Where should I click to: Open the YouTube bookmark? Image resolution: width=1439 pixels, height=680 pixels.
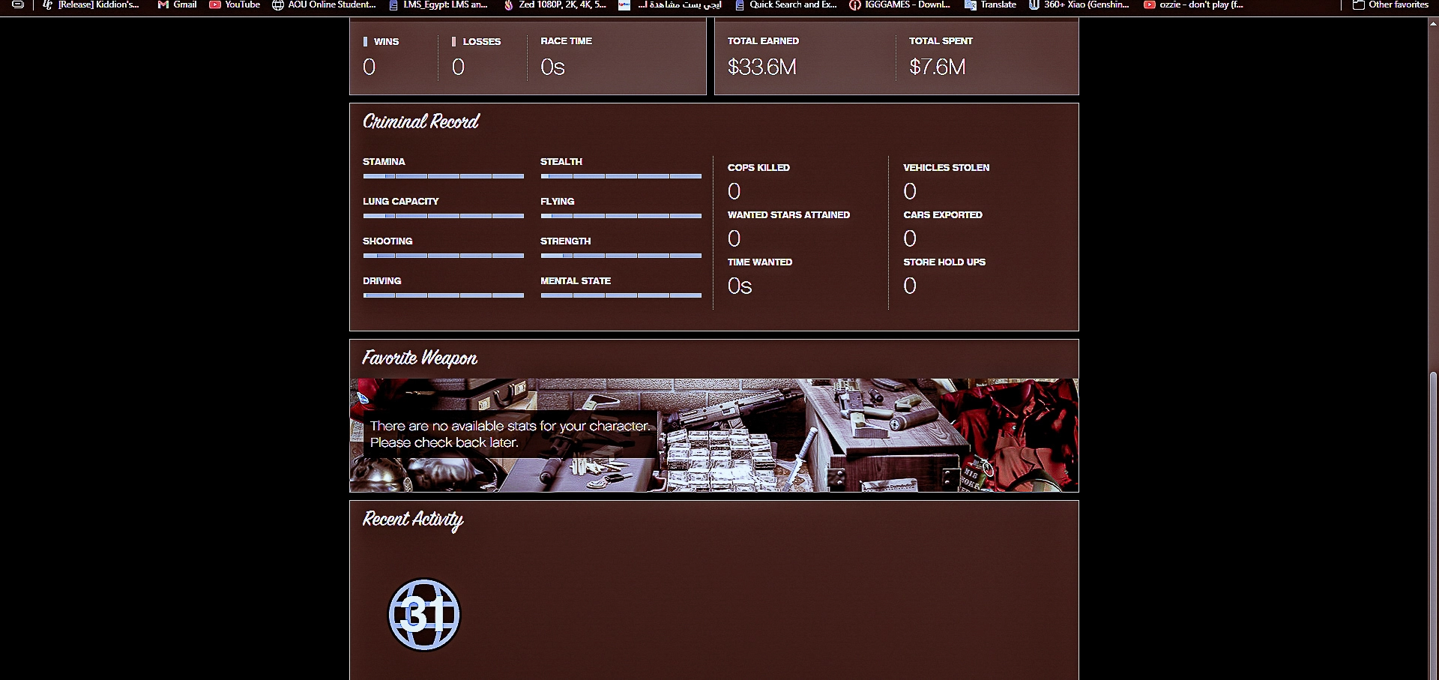[235, 4]
